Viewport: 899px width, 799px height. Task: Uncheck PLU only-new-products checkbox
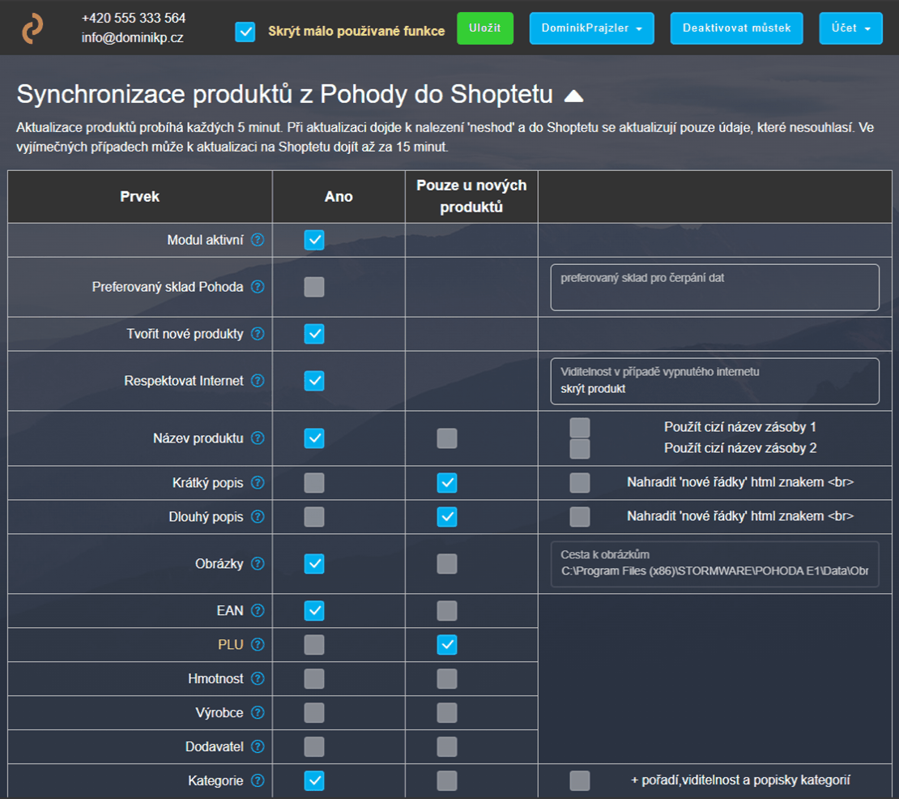click(x=447, y=645)
